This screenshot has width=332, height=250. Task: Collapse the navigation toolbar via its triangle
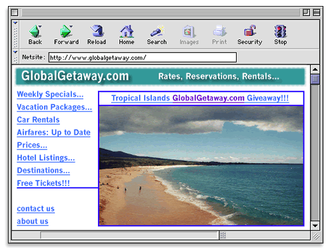[x=15, y=23]
